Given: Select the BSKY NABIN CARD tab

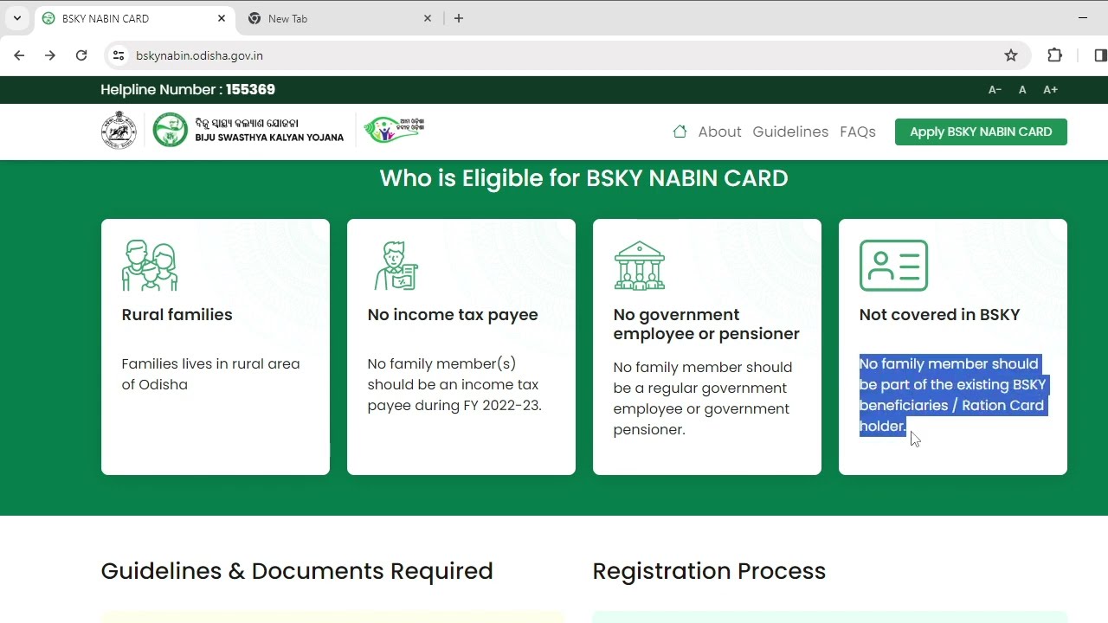Looking at the screenshot, I should click(134, 18).
